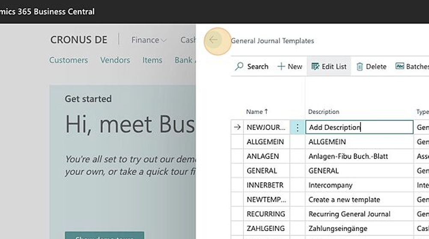This screenshot has width=429, height=239.
Task: Select the RECURRING template row
Action: 330,214
